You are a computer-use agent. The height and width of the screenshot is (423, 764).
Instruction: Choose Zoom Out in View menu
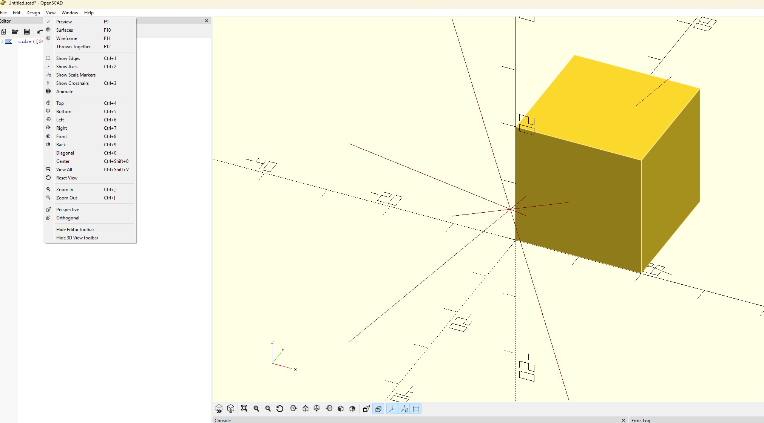[90, 198]
